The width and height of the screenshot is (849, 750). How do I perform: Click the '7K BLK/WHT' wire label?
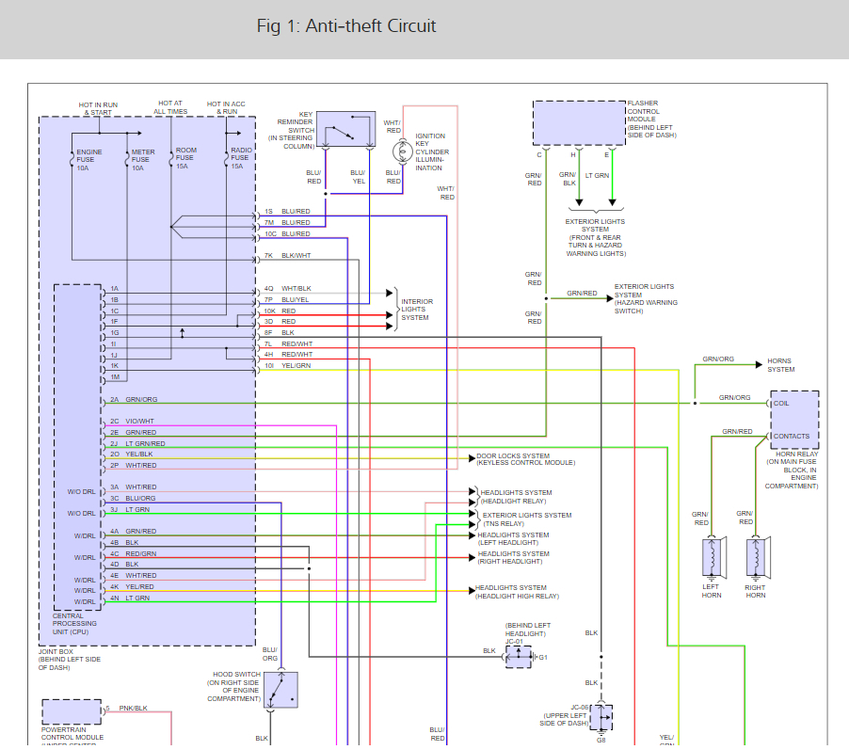pyautogui.click(x=287, y=255)
